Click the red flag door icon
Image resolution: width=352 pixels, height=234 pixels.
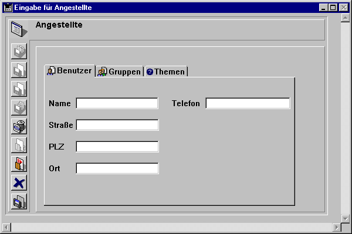point(19,164)
